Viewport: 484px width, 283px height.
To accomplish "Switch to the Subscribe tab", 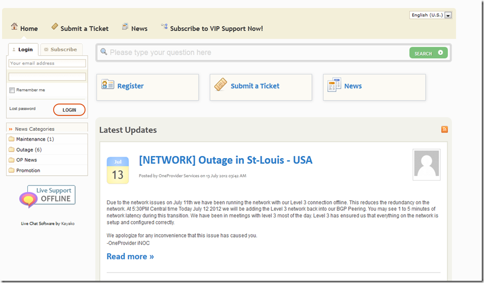I will (x=61, y=49).
